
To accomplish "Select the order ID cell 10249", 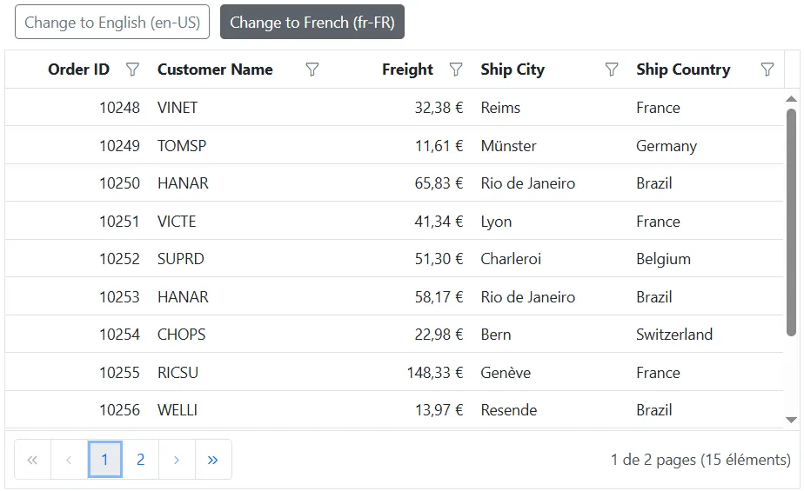I will [119, 146].
